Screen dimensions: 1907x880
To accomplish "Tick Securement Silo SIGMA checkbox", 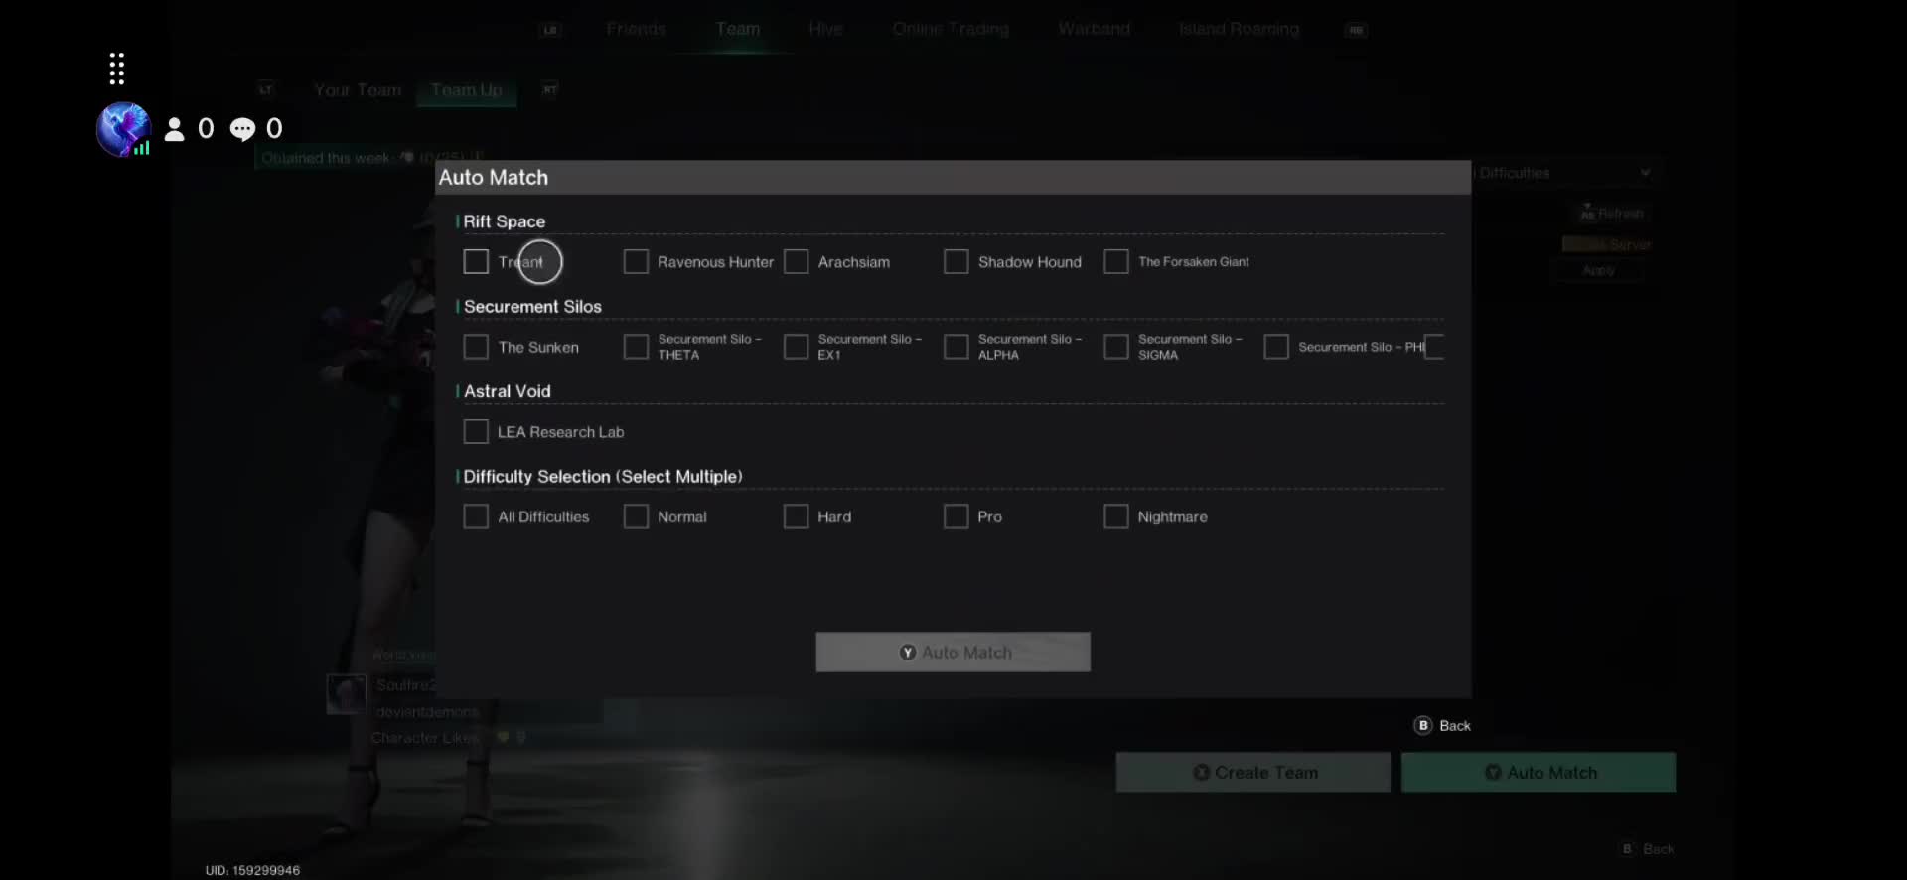I will pyautogui.click(x=1116, y=347).
